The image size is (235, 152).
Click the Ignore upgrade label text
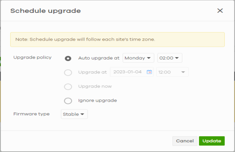(97, 101)
